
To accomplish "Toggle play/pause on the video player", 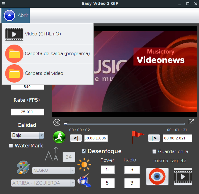I will 57,122.
